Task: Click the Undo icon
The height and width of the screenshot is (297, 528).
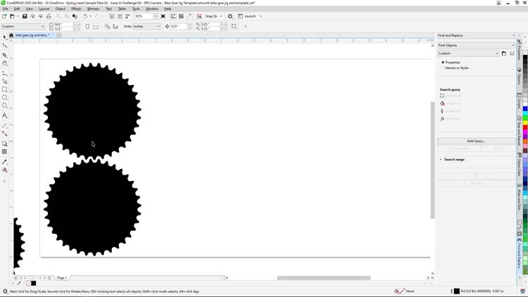Action: coord(85,16)
